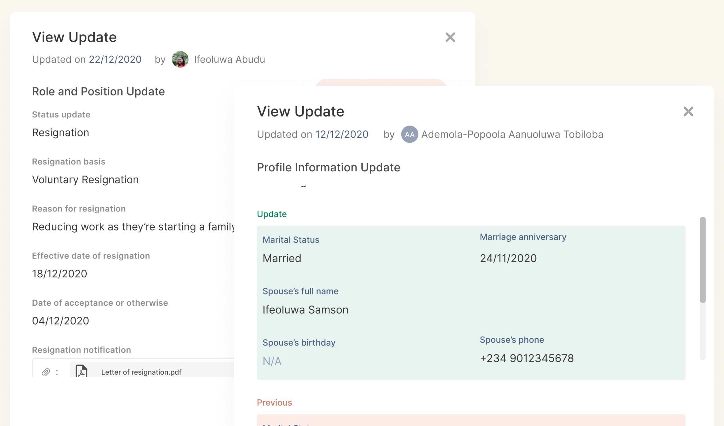Screen dimensions: 724x426
Task: Click the Spouse's full name Ifeoluwa Samson
Action: coord(305,310)
